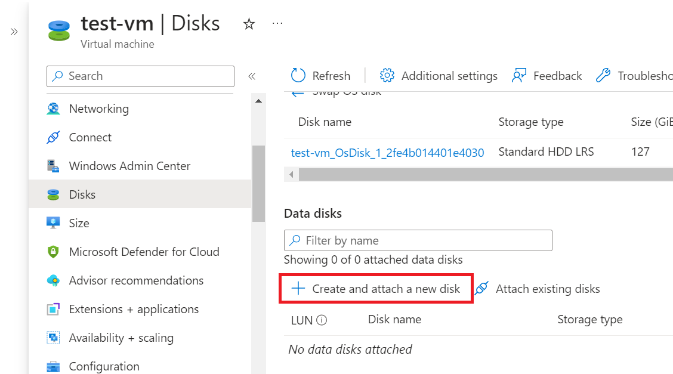Click the Filter by name field

pyautogui.click(x=418, y=240)
